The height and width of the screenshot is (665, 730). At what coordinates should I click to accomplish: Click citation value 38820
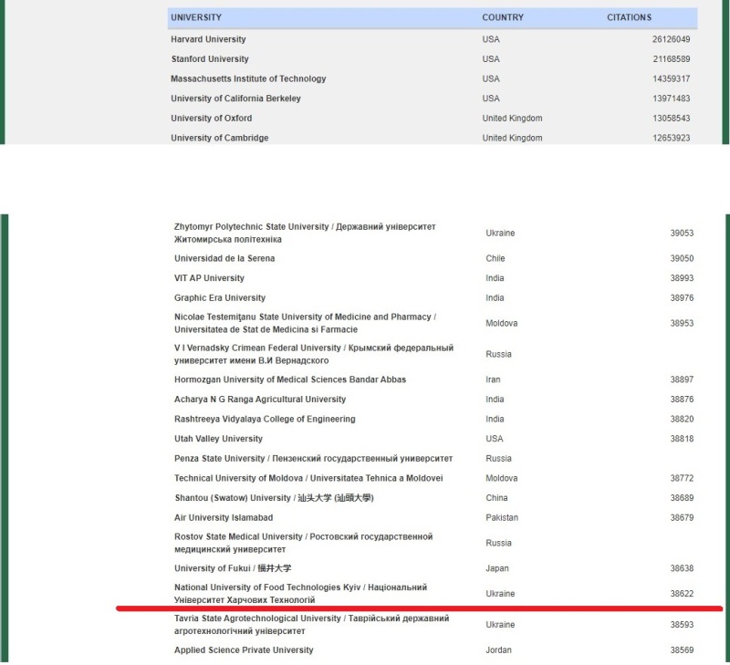[x=682, y=419]
